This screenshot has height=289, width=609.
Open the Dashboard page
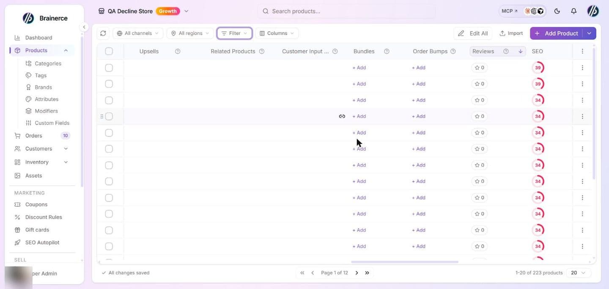(38, 38)
